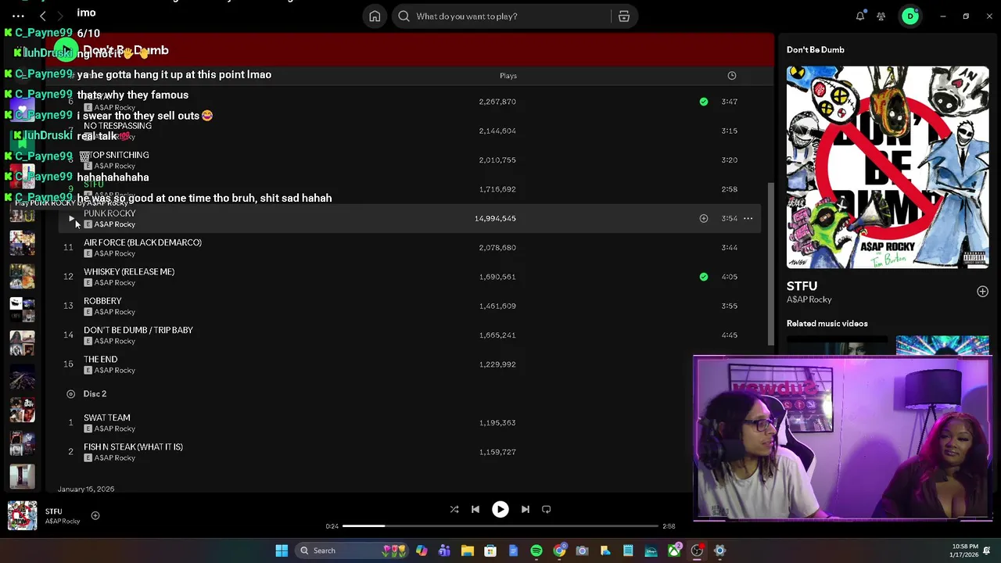Select SWAT TEAM on Disc 2
Viewport: 1001px width, 563px height.
[x=107, y=418]
